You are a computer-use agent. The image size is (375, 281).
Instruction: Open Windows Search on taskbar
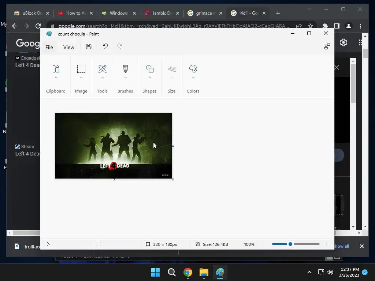tap(171, 272)
